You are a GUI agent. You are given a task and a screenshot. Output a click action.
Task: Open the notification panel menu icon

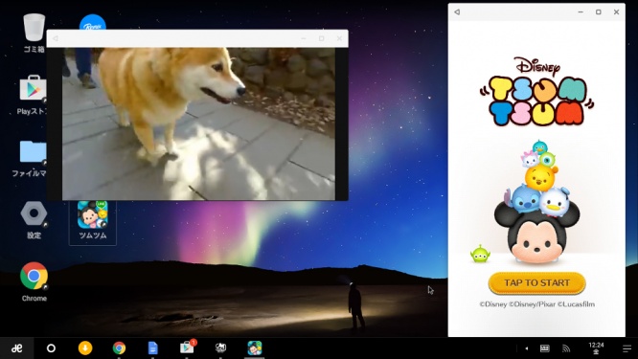point(627,348)
